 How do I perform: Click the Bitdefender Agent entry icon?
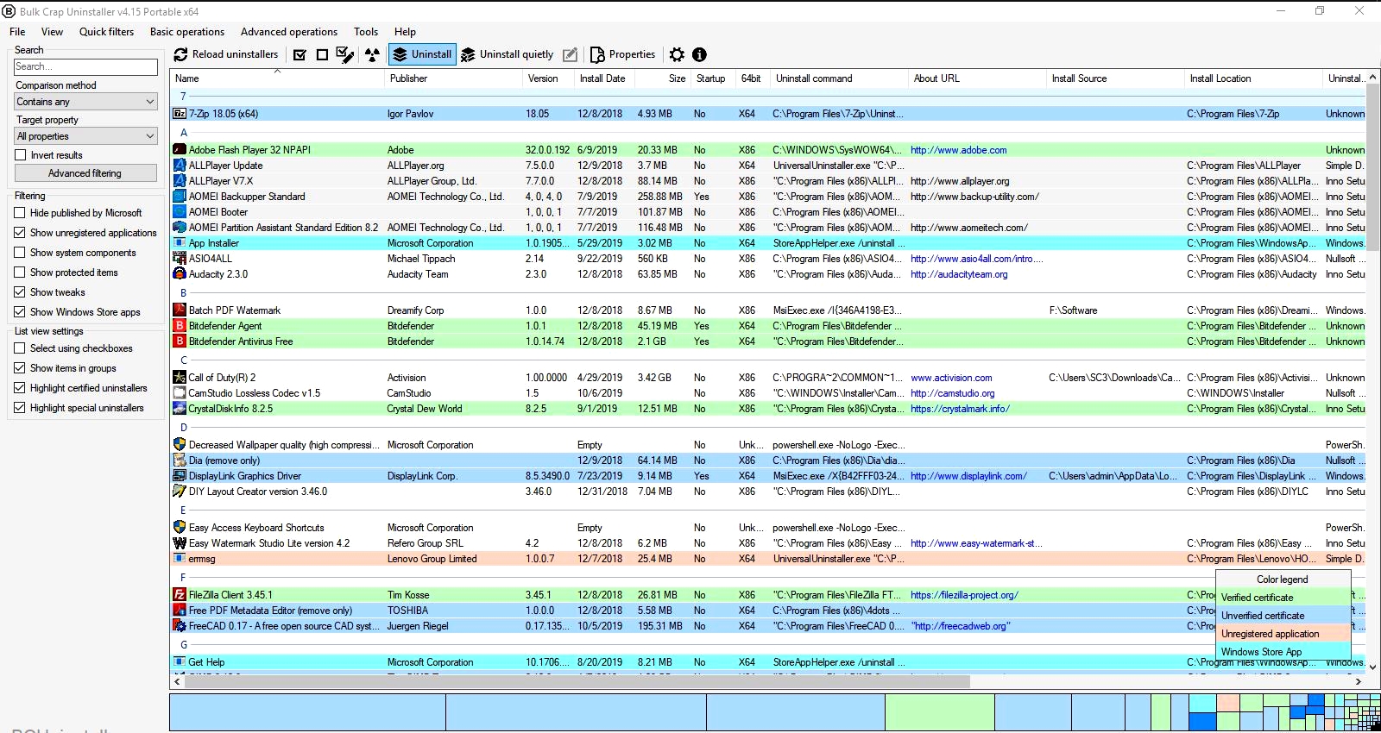click(x=180, y=326)
